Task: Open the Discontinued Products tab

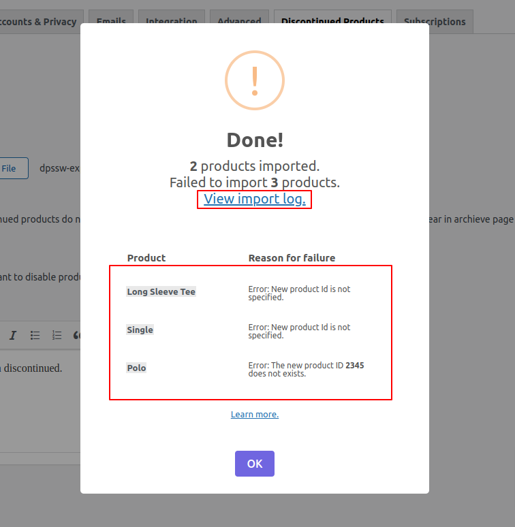Action: point(332,21)
